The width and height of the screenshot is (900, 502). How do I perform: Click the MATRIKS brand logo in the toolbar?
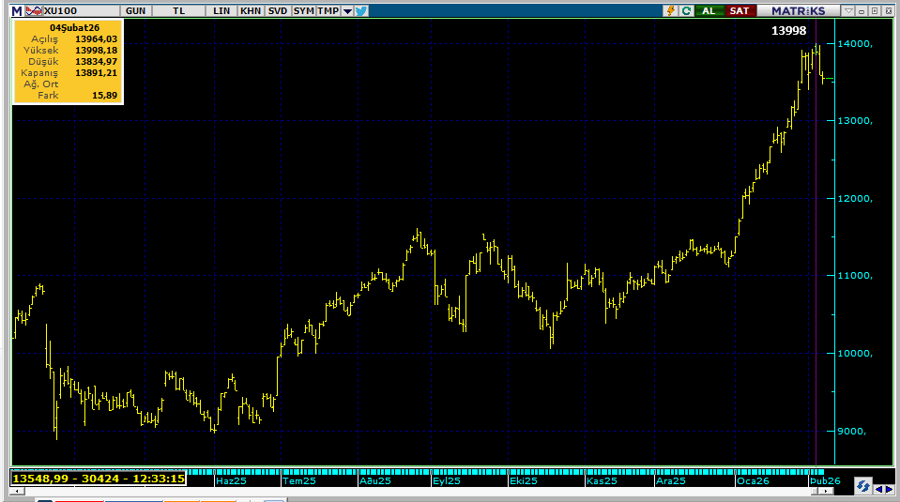(798, 10)
